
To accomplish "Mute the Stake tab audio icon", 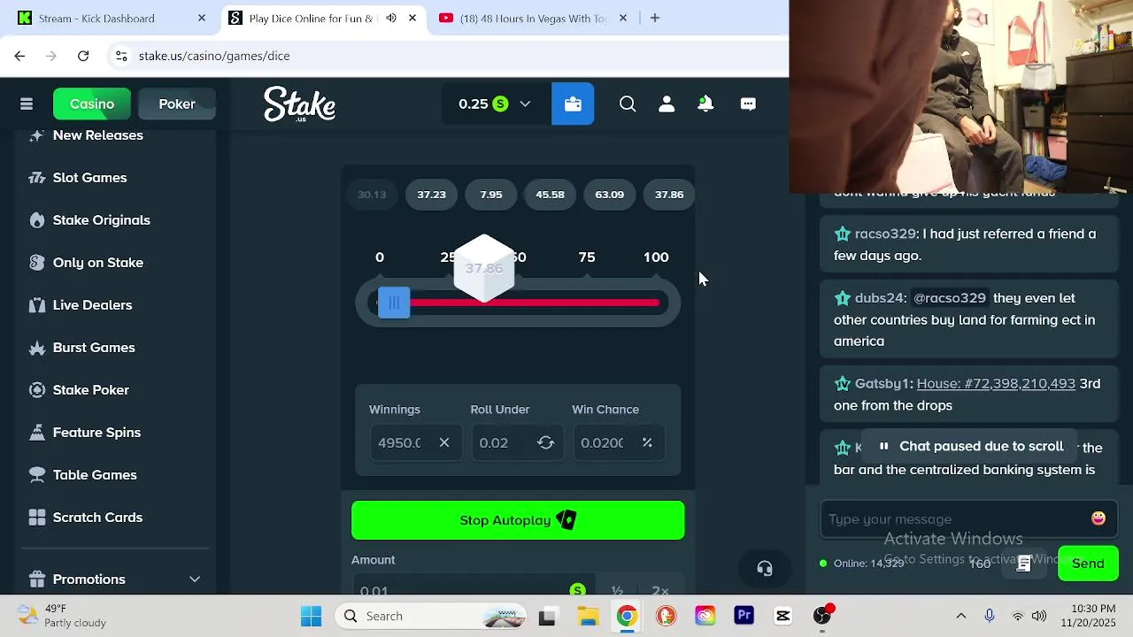I will coord(391,18).
